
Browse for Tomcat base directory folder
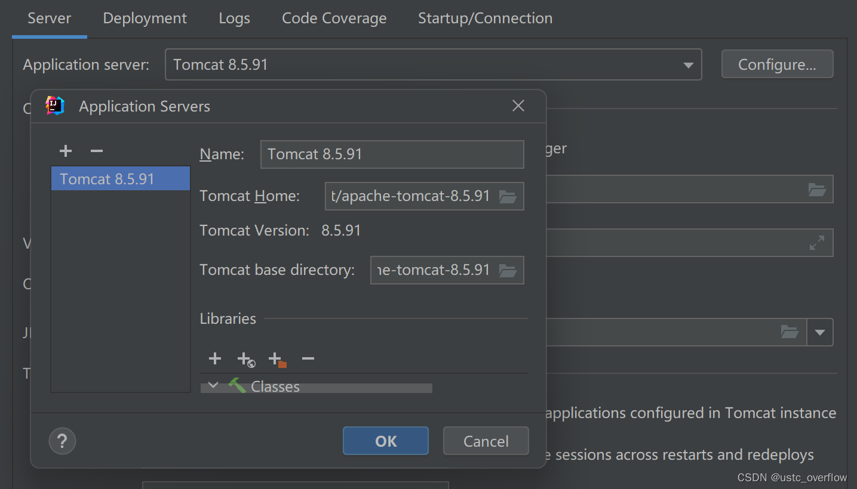point(508,271)
